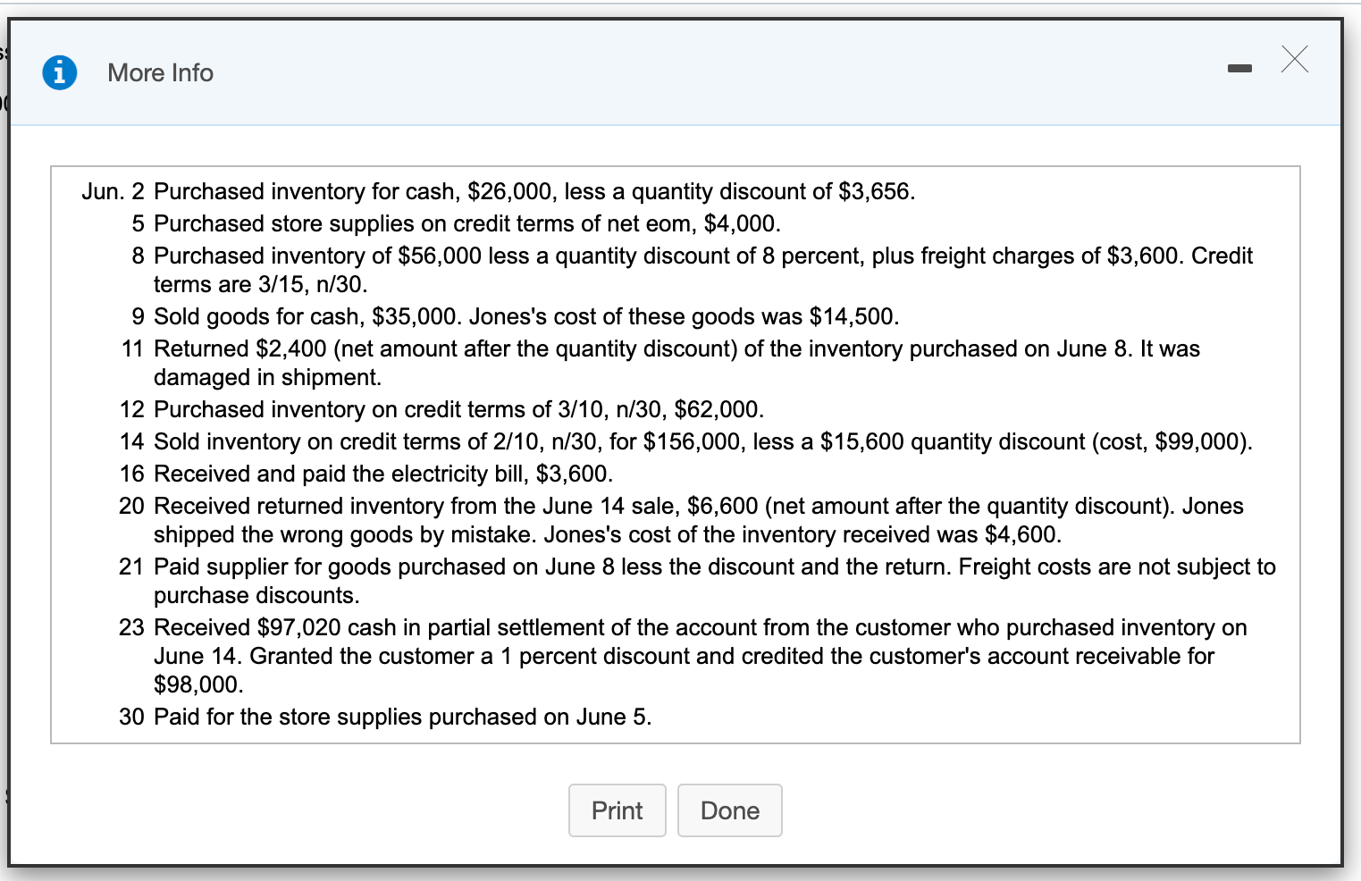1361x881 pixels.
Task: Click the More Info title text
Action: (161, 72)
